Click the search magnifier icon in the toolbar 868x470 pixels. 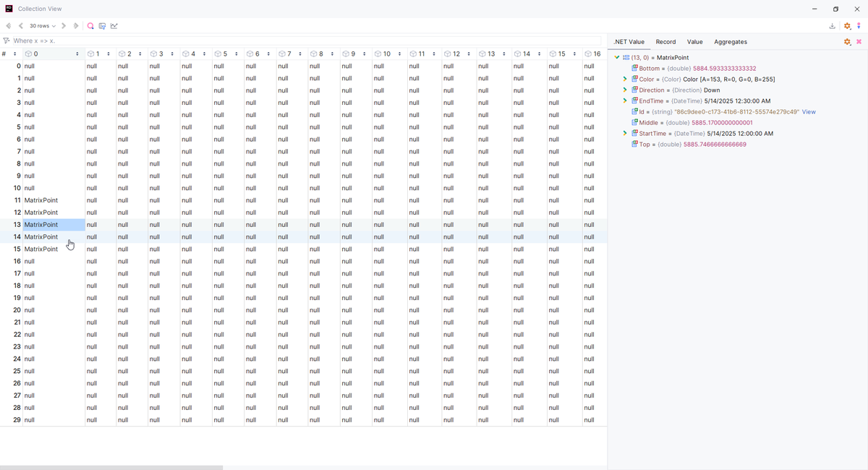click(x=90, y=25)
